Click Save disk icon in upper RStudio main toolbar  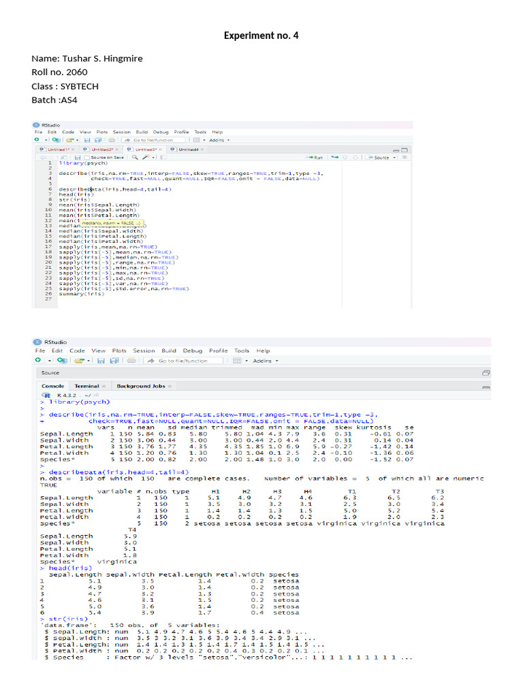(x=87, y=140)
